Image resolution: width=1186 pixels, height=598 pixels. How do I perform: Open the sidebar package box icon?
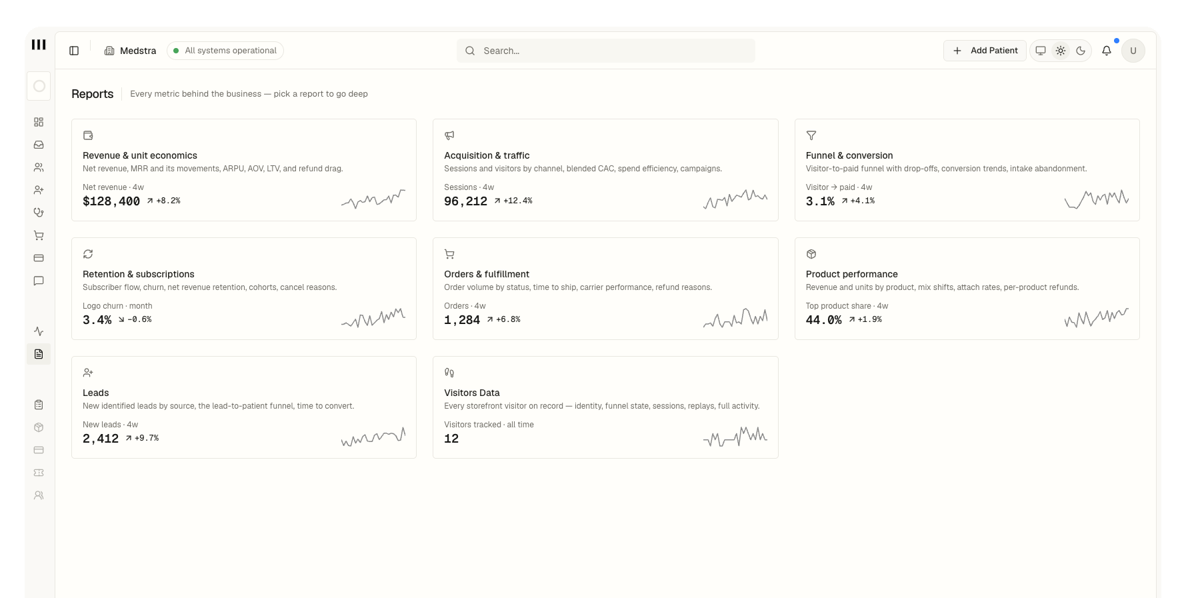[x=39, y=427]
